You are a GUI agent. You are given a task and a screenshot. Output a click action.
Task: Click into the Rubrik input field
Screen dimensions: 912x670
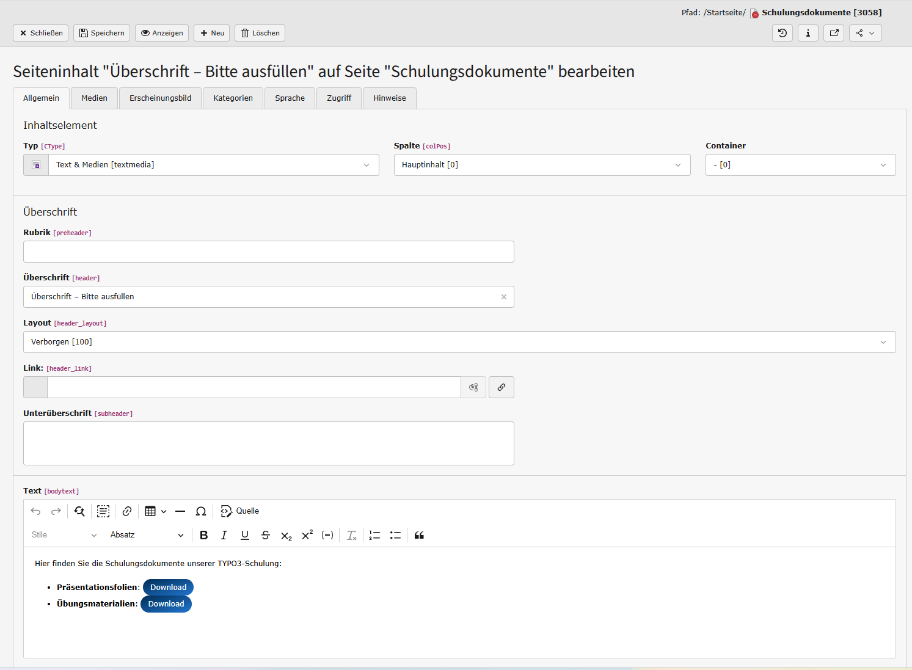click(269, 252)
